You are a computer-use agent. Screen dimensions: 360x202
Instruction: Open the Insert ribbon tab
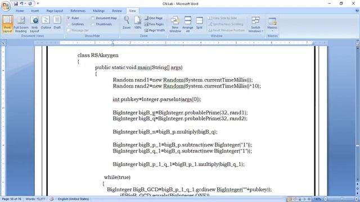coord(35,11)
